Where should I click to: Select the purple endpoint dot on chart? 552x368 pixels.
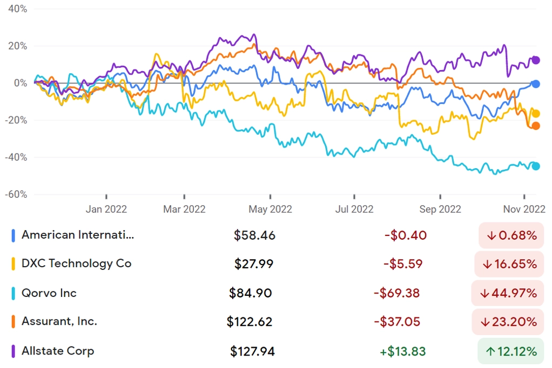535,60
